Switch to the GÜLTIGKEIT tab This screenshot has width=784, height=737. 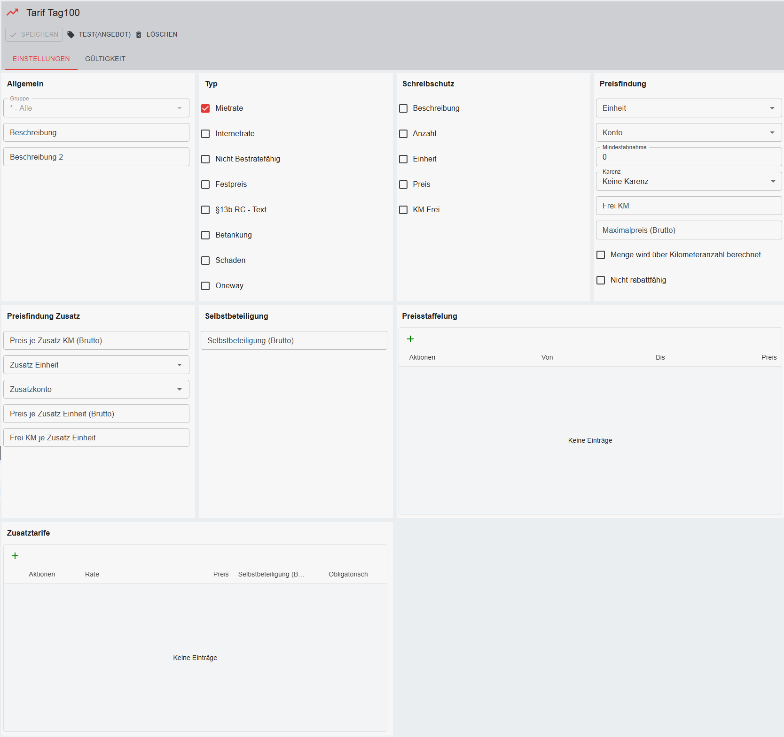point(105,59)
